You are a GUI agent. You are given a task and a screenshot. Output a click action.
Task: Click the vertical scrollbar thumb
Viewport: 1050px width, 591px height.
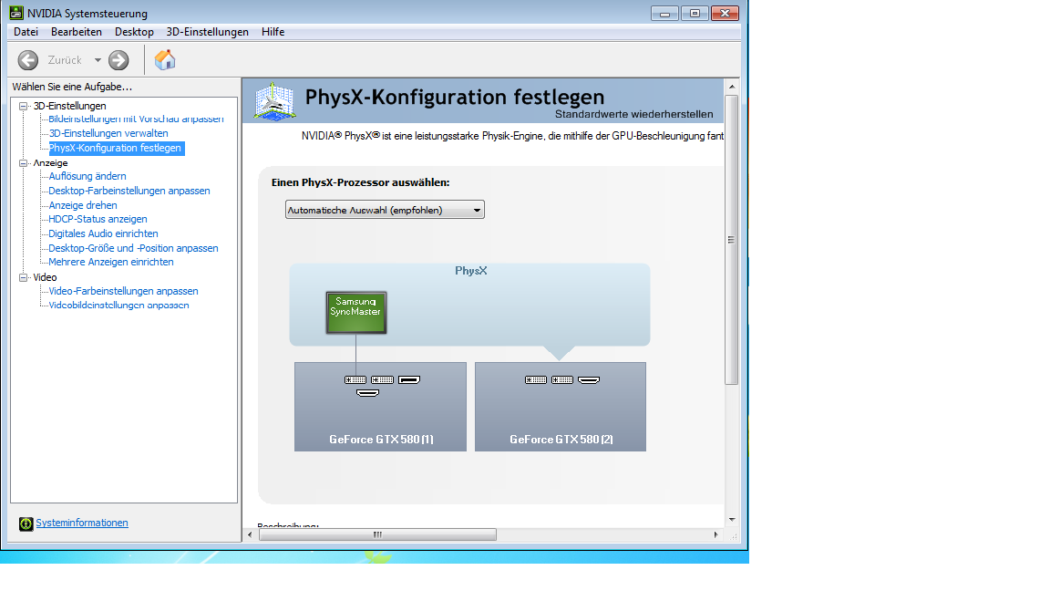pos(732,239)
